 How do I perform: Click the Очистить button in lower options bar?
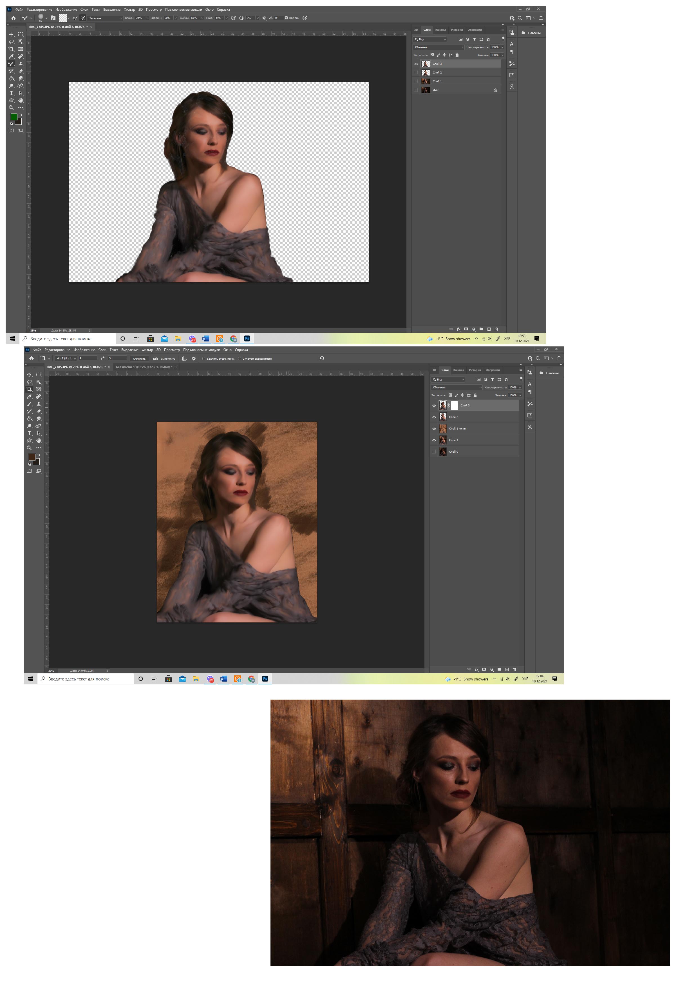coord(139,359)
